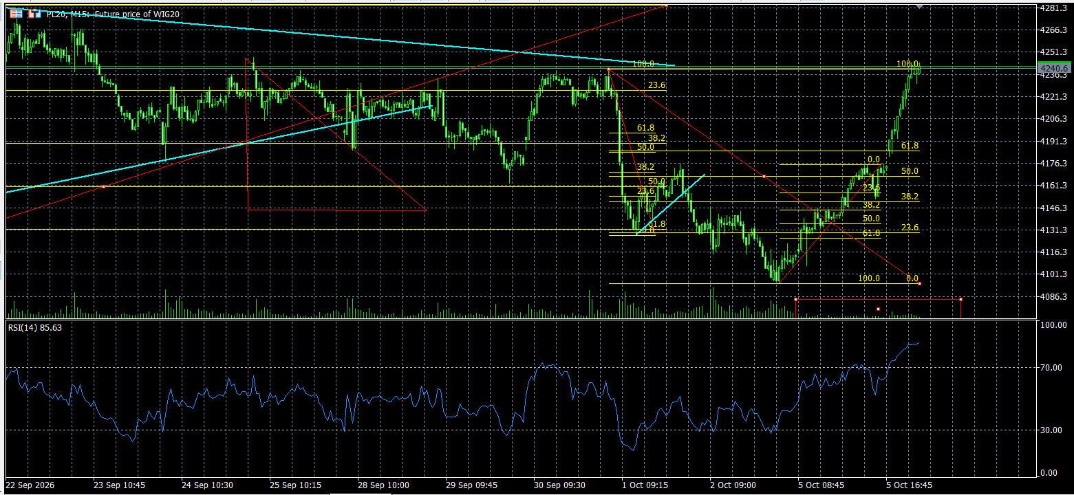
Task: Open the Depth of Market icon
Action: (15, 13)
